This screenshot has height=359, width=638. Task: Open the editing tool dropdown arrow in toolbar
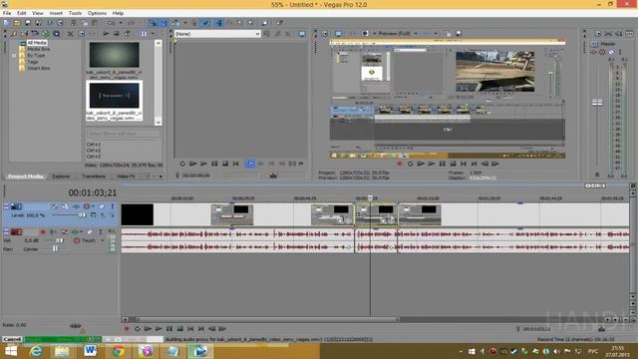click(185, 23)
